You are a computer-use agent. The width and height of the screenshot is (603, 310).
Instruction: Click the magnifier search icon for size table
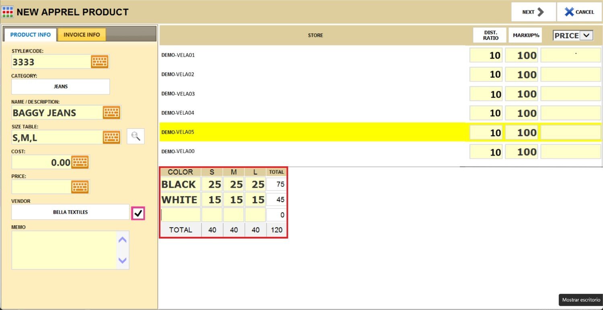pos(136,137)
